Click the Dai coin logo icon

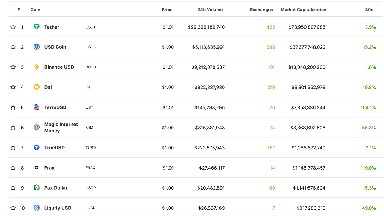tap(37, 87)
